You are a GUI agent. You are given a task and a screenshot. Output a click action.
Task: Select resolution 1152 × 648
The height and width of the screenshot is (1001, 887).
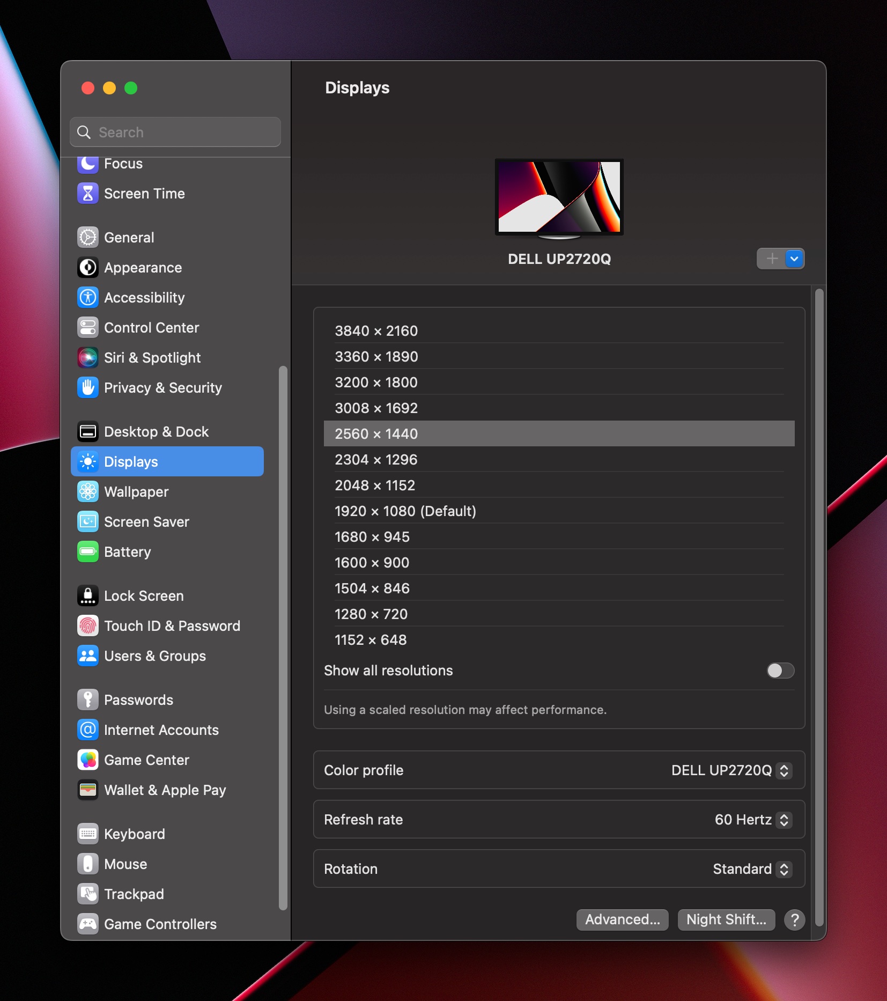(559, 640)
